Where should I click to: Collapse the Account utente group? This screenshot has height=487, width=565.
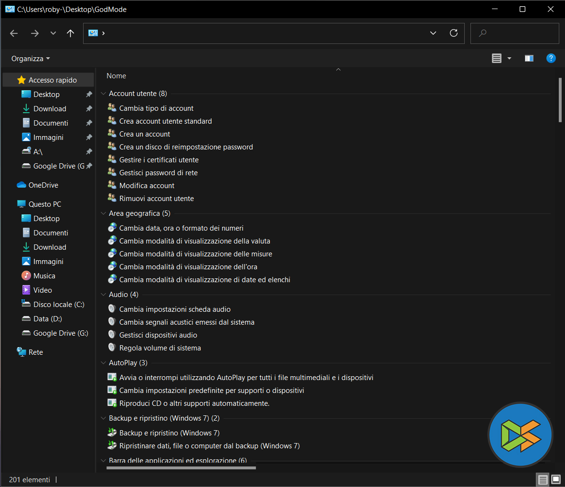(x=103, y=94)
